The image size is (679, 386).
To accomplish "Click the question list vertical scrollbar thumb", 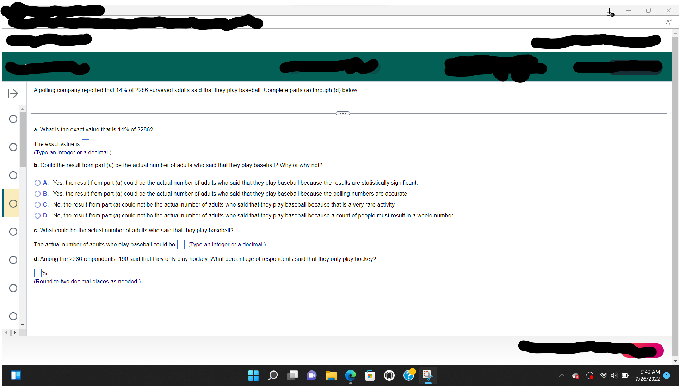I will [23, 139].
